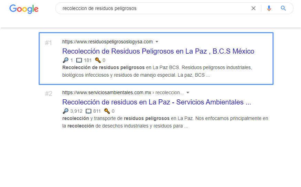Click the residuospeligrososlogysa.com URL text

point(107,42)
